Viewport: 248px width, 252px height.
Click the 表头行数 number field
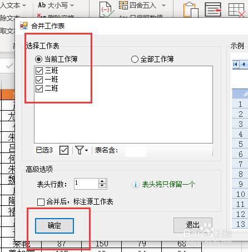click(x=86, y=184)
